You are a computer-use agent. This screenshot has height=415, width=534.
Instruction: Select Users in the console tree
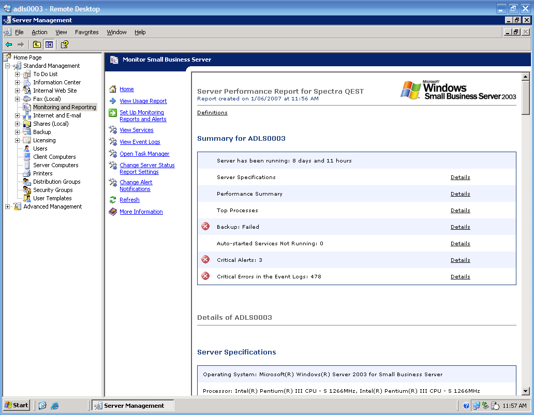coord(40,149)
